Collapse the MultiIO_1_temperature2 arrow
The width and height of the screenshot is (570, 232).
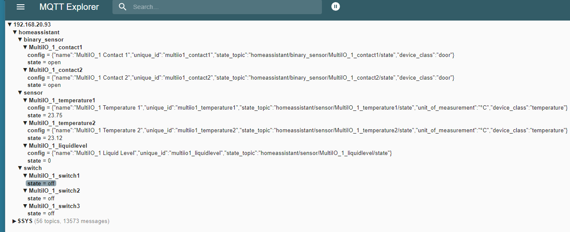click(x=25, y=123)
